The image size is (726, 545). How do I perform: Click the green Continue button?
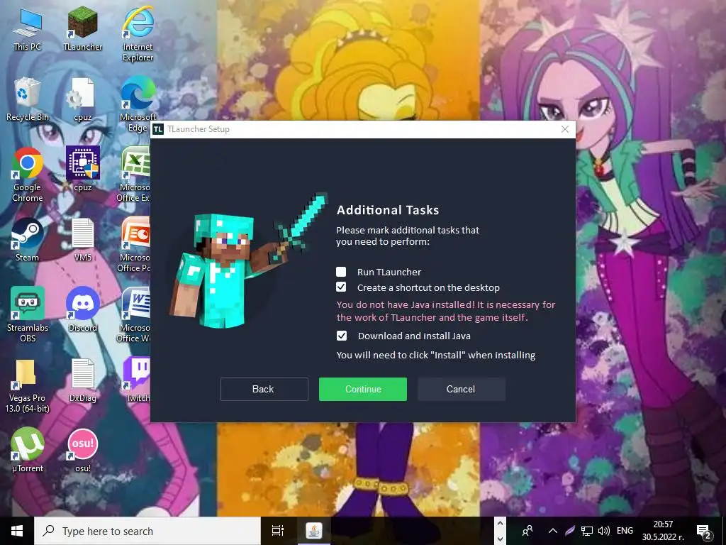point(363,389)
